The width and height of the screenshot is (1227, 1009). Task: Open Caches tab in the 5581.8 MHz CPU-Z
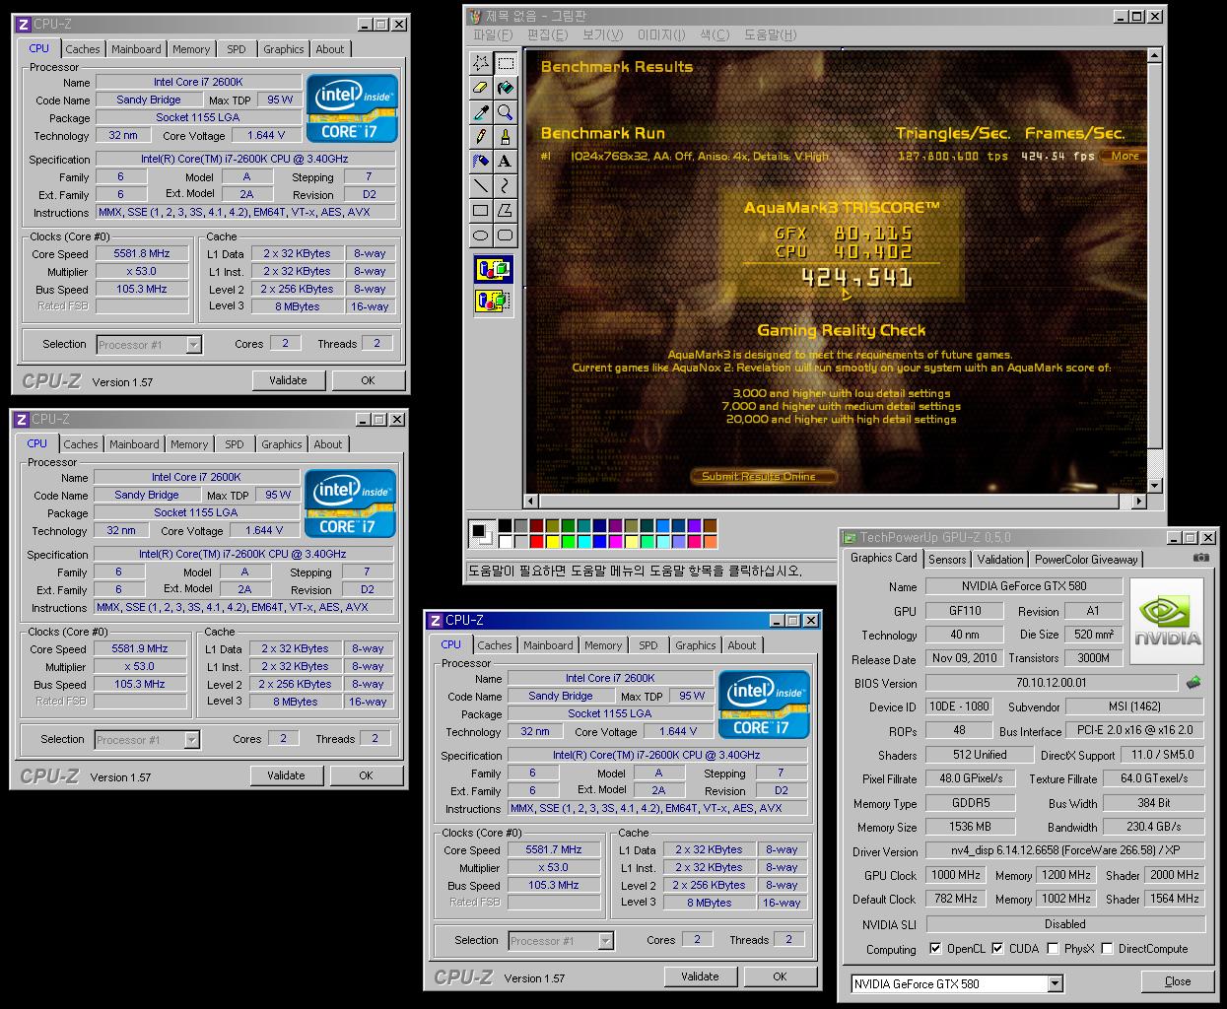click(83, 49)
